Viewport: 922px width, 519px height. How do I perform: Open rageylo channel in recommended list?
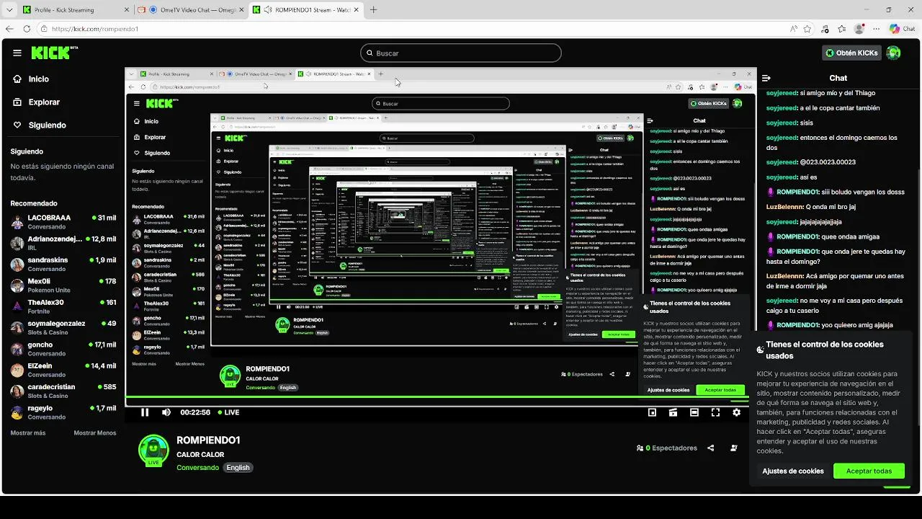[x=63, y=412]
